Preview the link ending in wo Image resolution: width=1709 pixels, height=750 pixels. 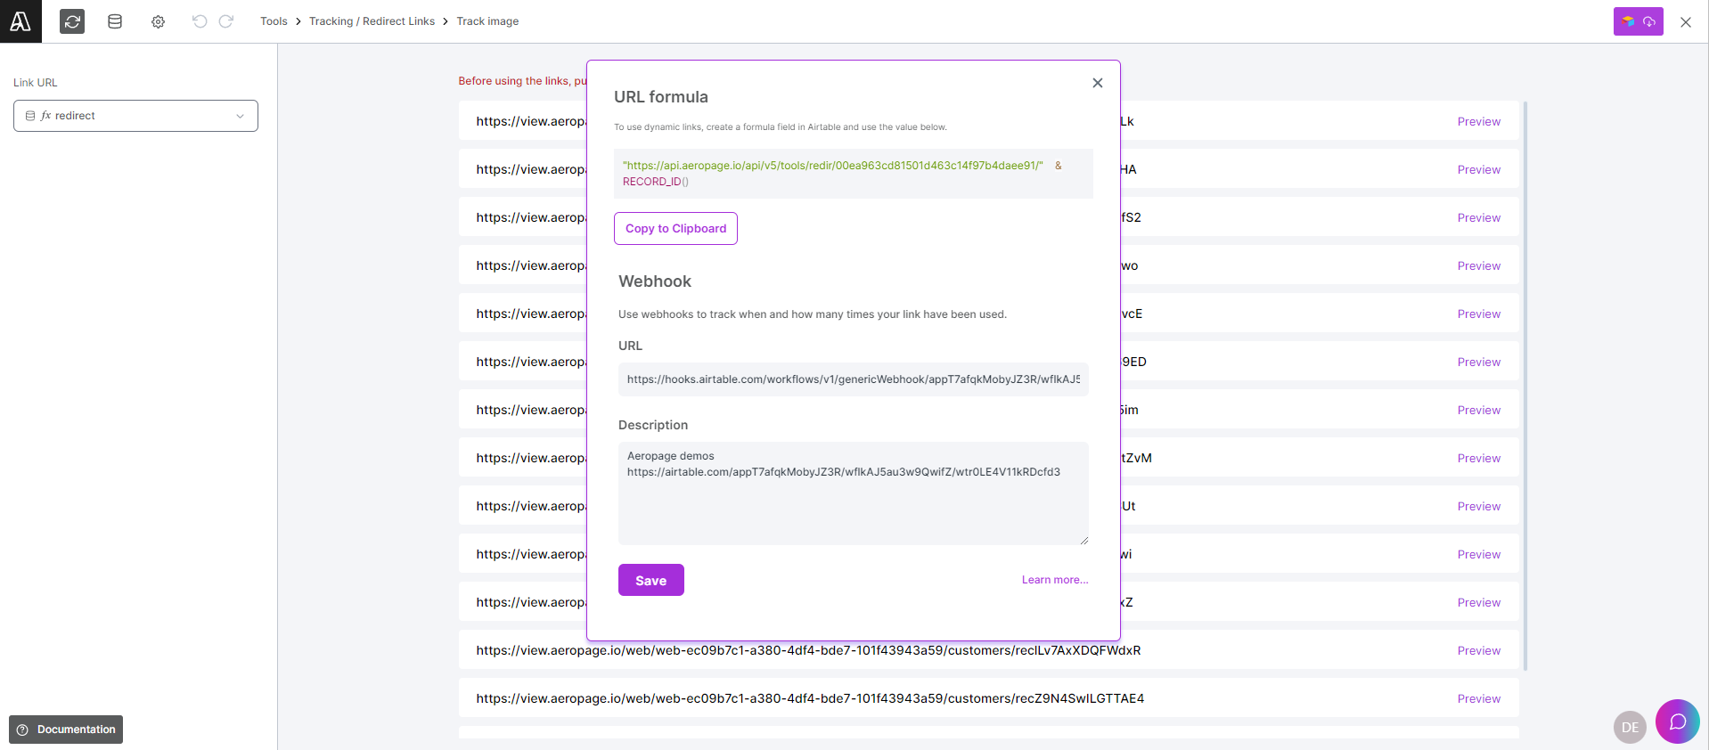[x=1478, y=266]
